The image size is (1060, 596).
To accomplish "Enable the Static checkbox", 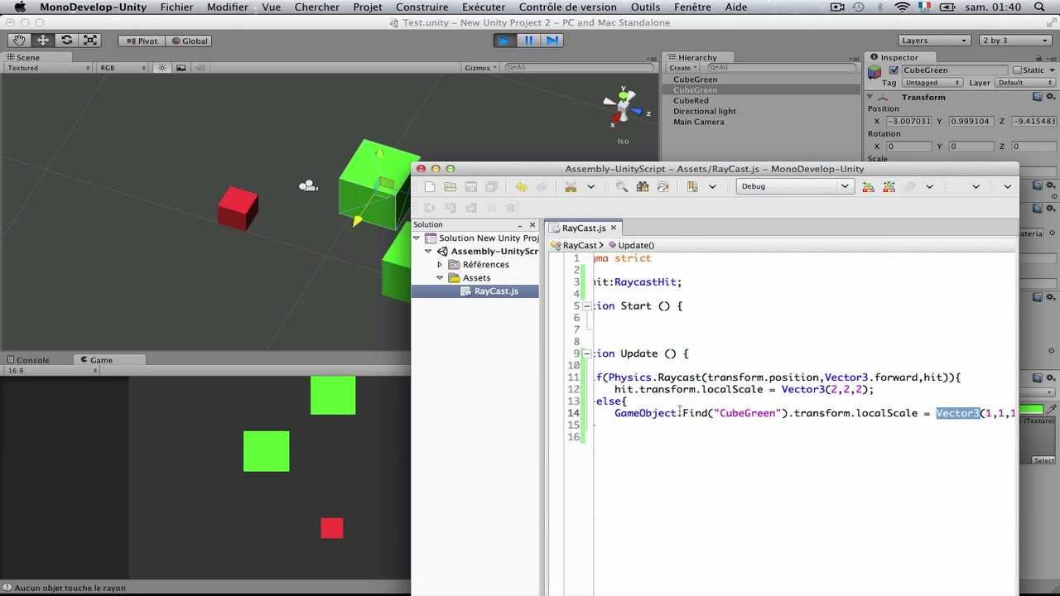I will pos(1017,70).
